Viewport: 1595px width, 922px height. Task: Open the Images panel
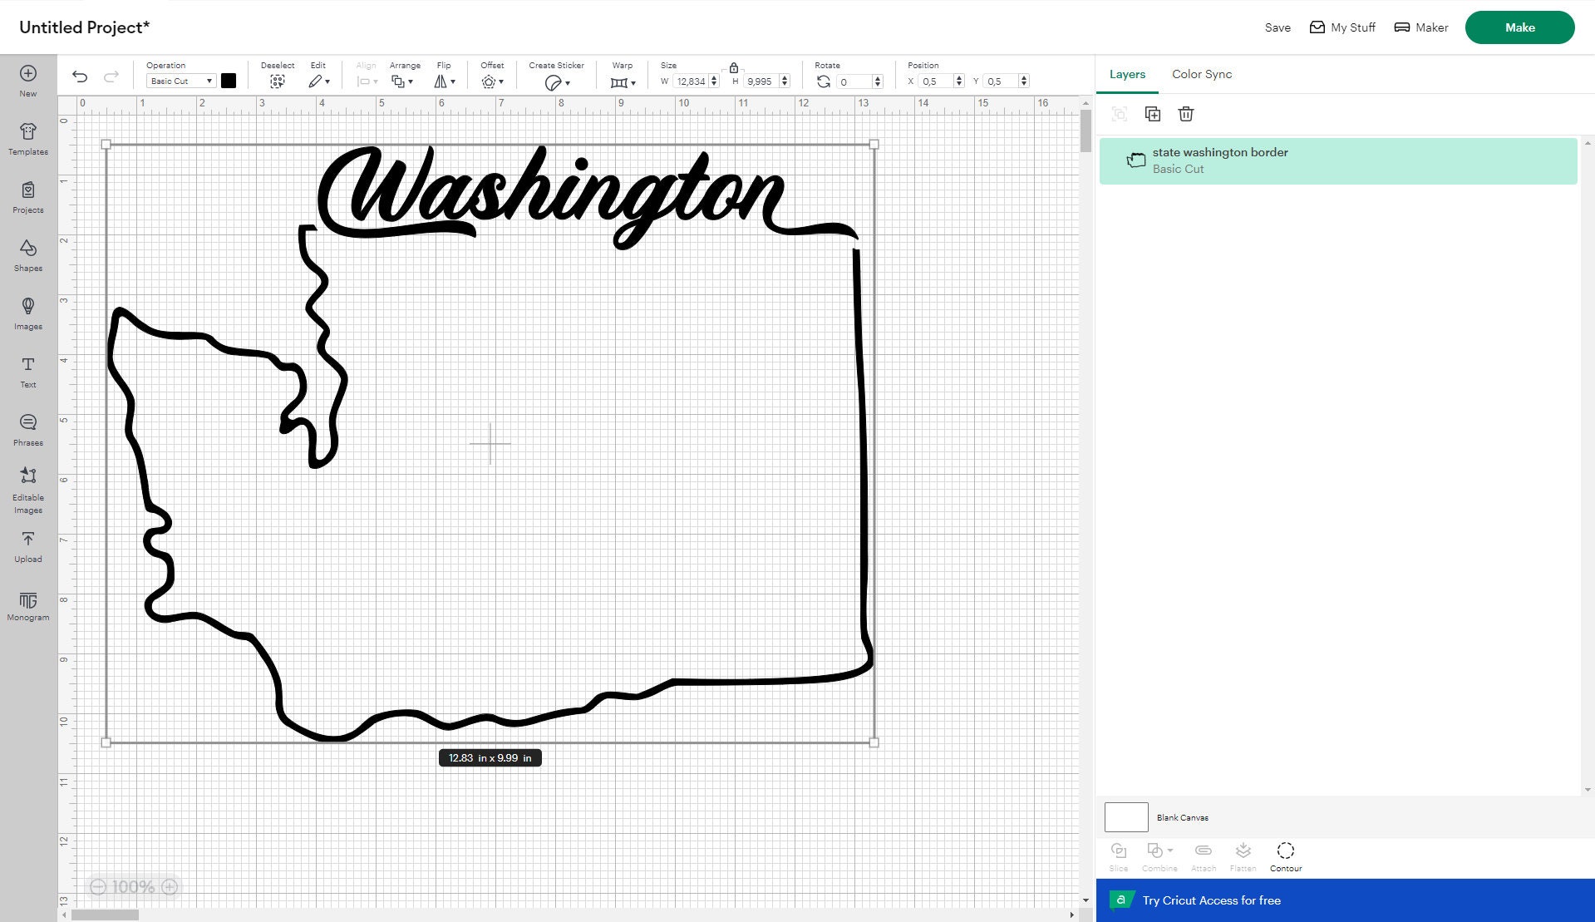click(27, 313)
